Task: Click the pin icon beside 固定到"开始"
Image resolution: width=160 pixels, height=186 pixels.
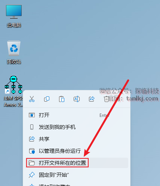Action: [32, 175]
